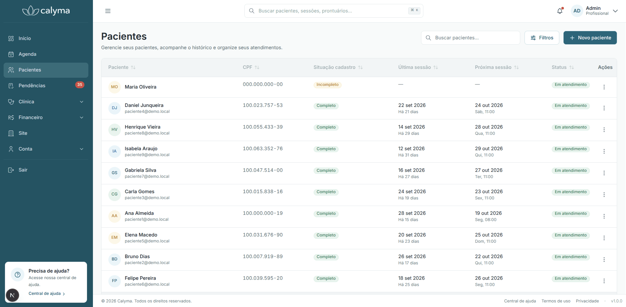This screenshot has height=307, width=626.
Task: Toggle sidebar with the hamburger menu icon
Action: click(108, 11)
